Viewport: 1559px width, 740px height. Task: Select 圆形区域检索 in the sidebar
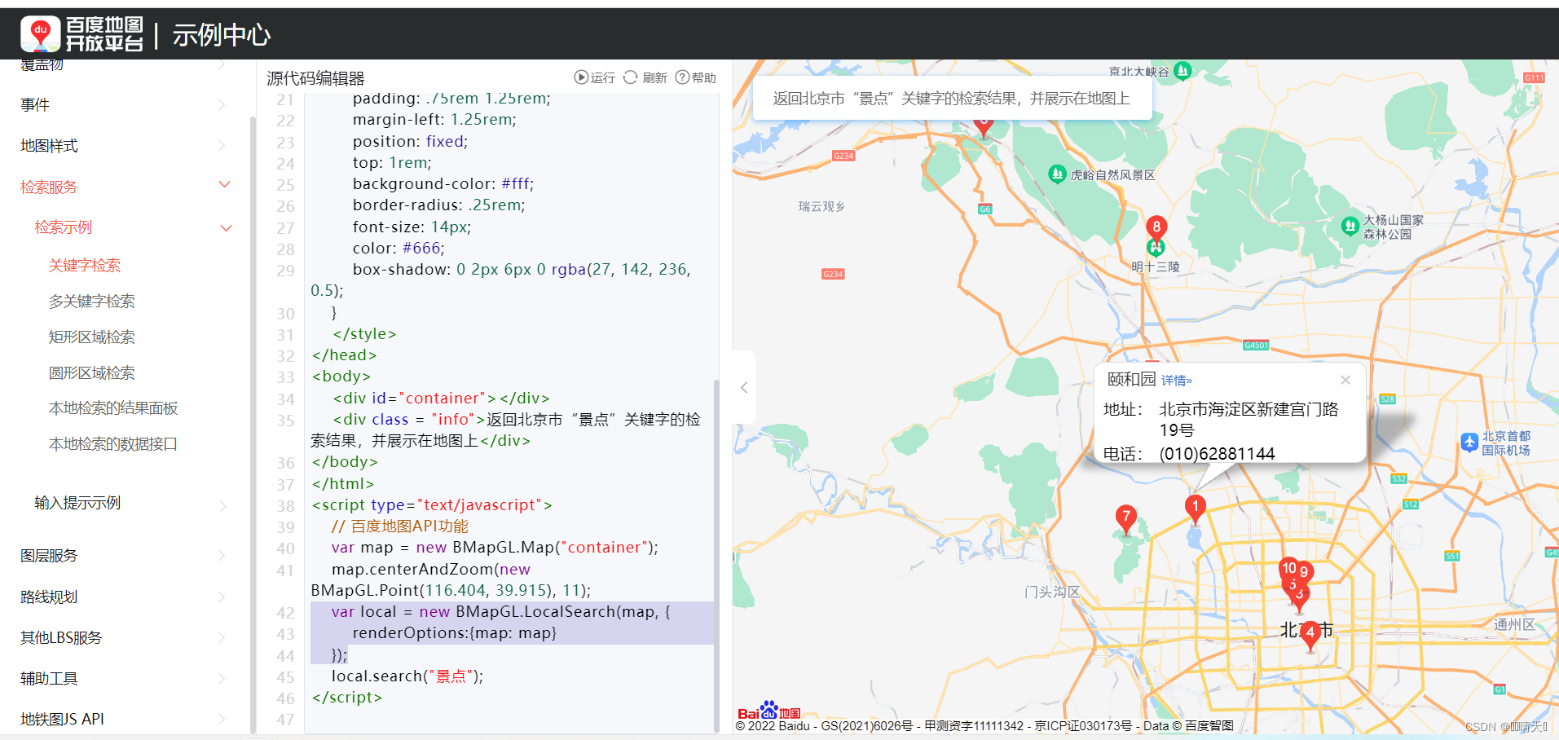[x=92, y=372]
